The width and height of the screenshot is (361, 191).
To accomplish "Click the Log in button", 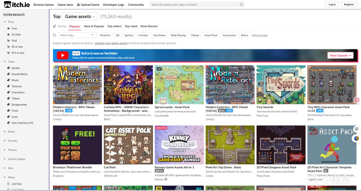I will pos(332,5).
